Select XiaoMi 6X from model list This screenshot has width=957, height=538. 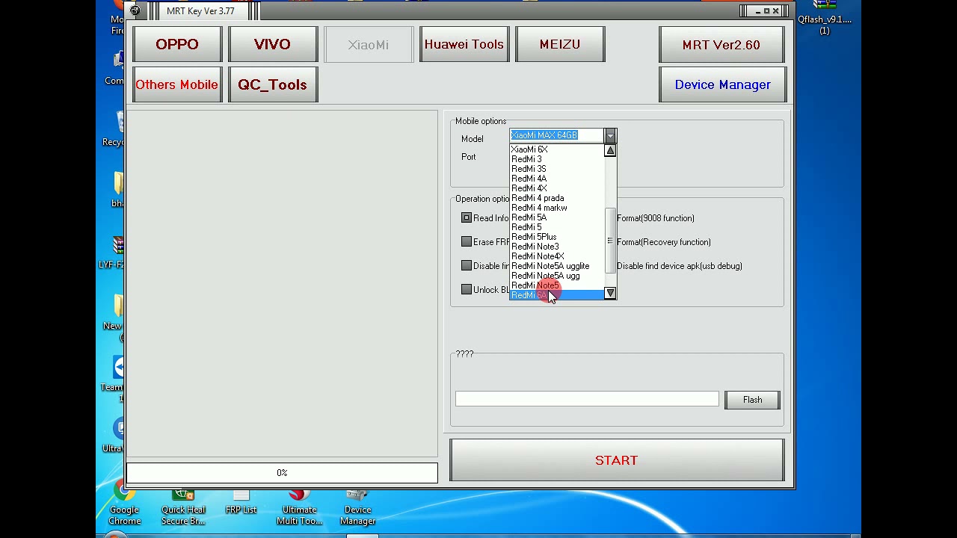pyautogui.click(x=557, y=149)
